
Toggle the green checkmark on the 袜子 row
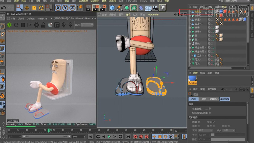(x=214, y=28)
